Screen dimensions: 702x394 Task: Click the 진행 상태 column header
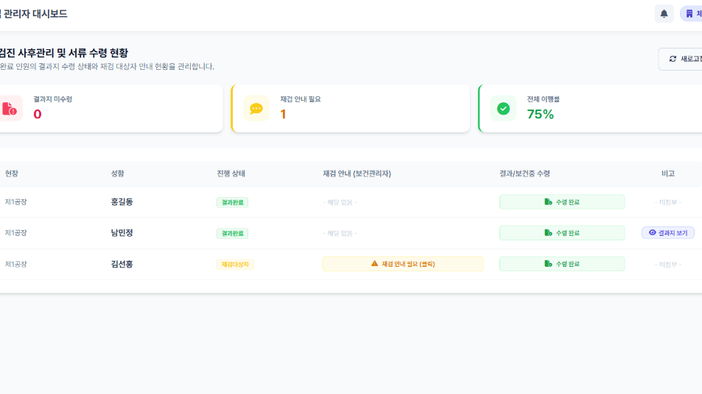pos(231,173)
